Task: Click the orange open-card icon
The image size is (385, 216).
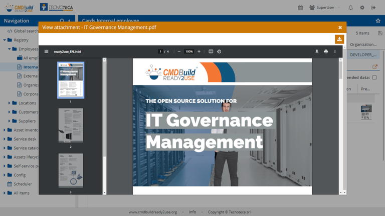Action: click(374, 66)
